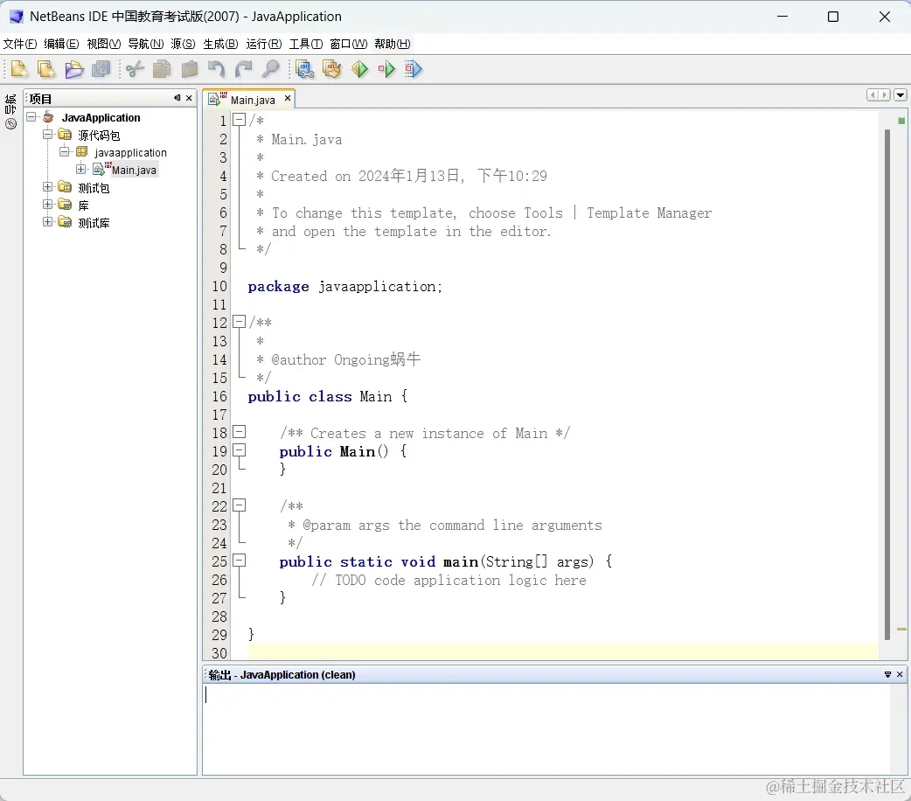This screenshot has width=911, height=801.
Task: Click the Copy toolbar icon
Action: (x=162, y=69)
